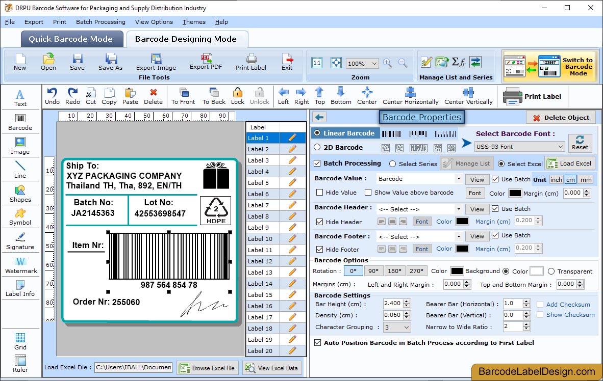Cut the selected object
The height and width of the screenshot is (381, 603).
[x=91, y=96]
